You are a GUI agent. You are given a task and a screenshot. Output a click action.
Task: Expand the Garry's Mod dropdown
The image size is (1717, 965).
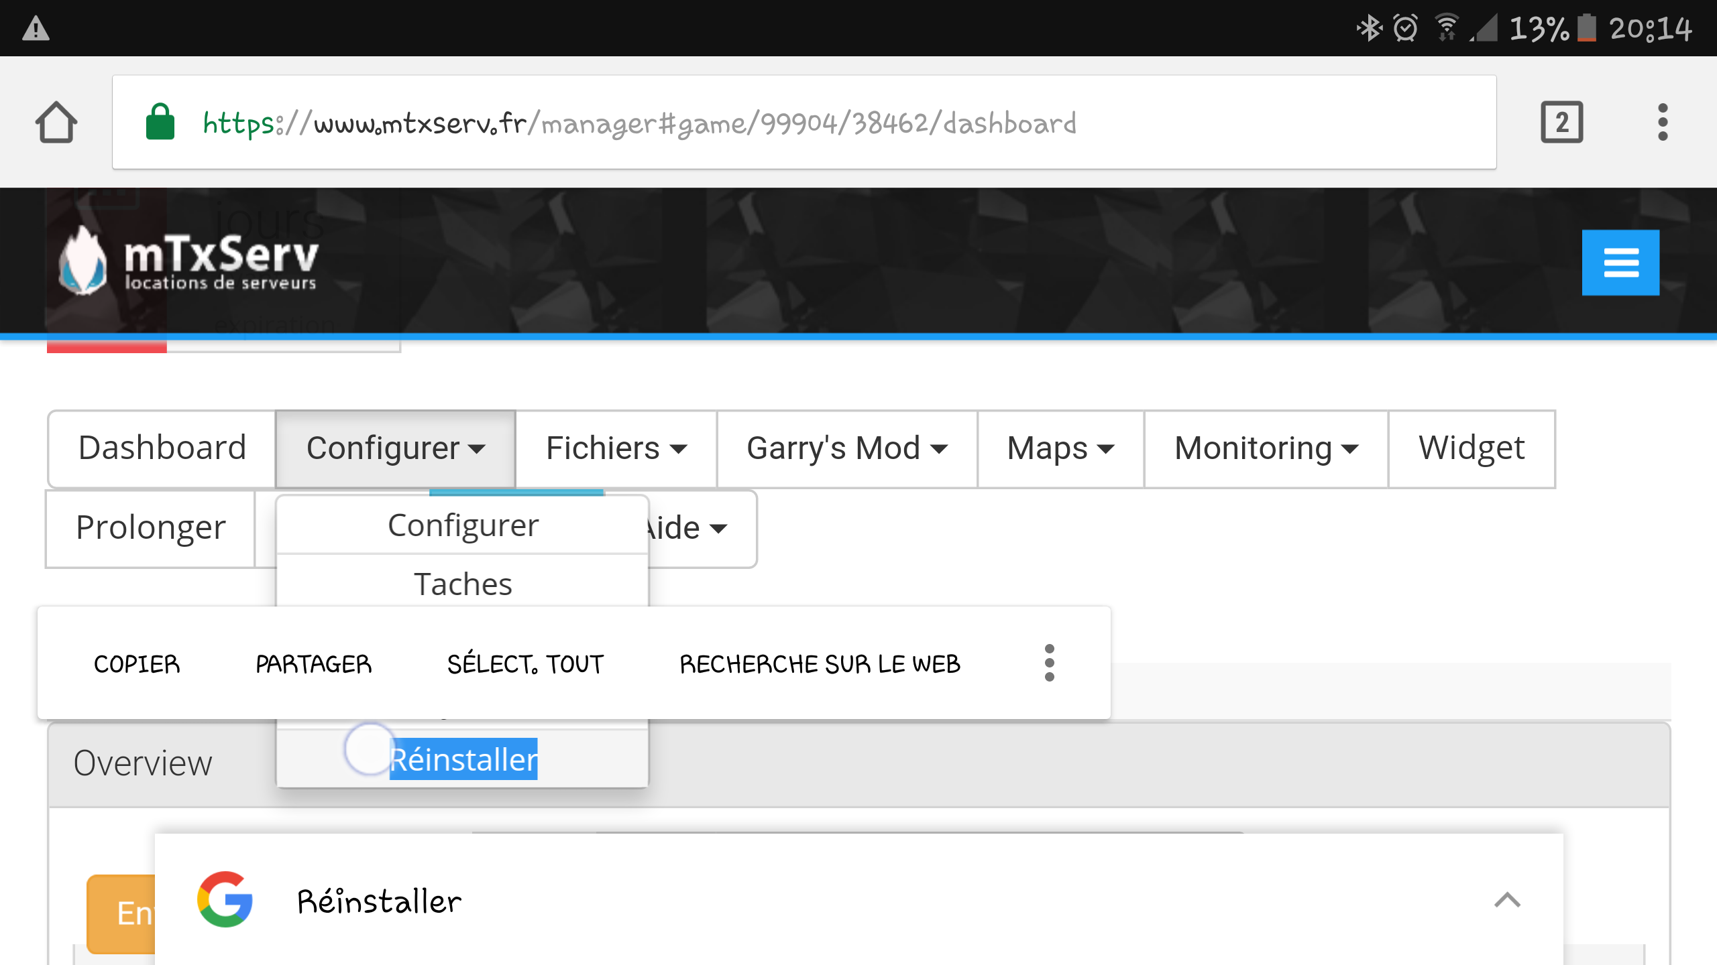pyautogui.click(x=846, y=448)
